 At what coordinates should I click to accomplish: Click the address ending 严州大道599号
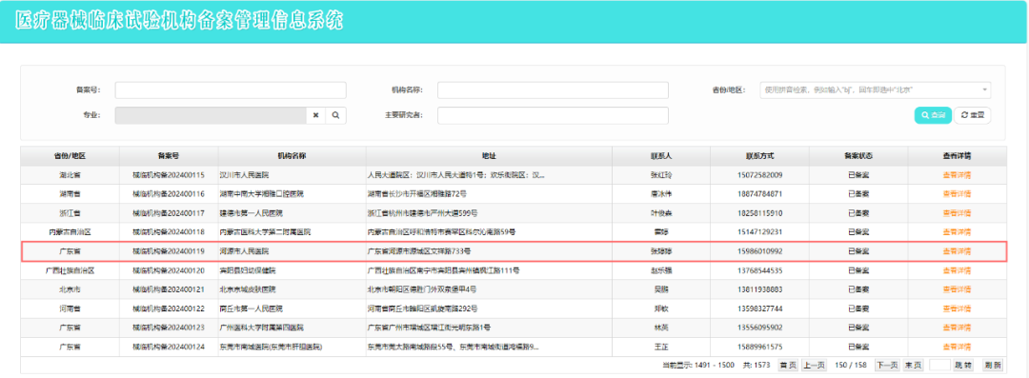[x=423, y=213]
